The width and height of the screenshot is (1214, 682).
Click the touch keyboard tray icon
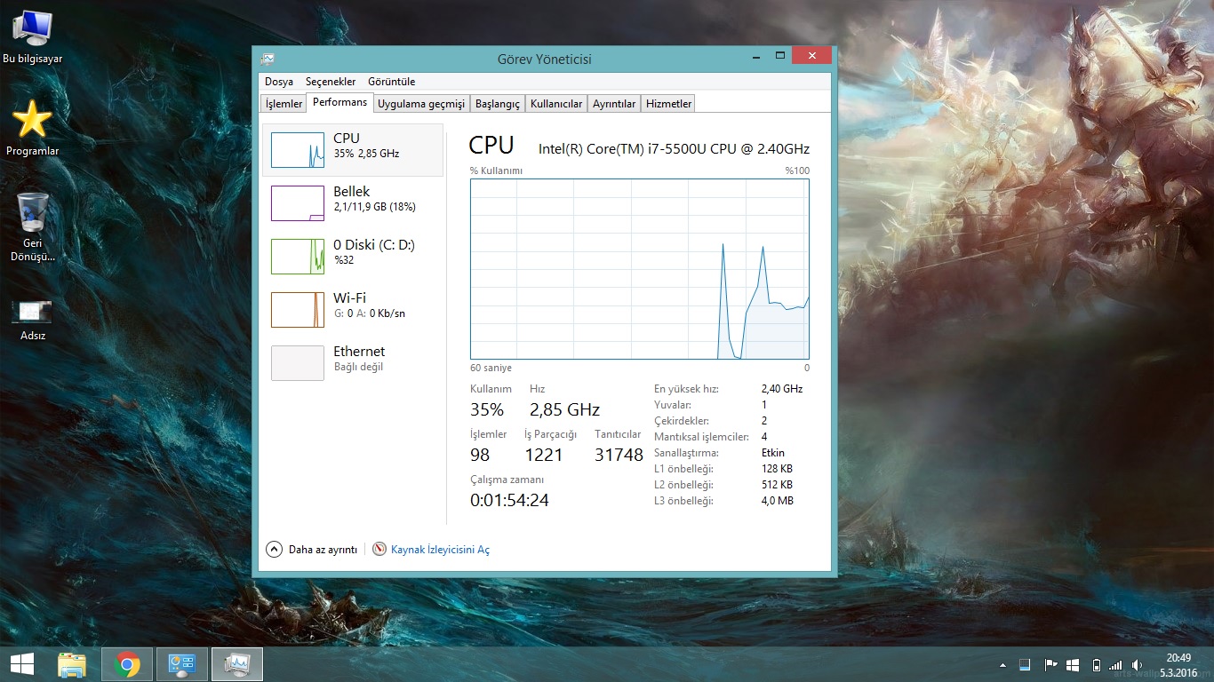pyautogui.click(x=1025, y=664)
